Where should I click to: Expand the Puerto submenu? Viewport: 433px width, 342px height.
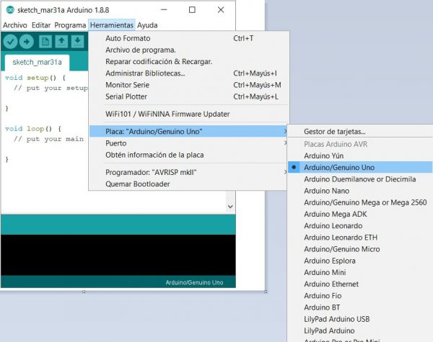pos(189,143)
